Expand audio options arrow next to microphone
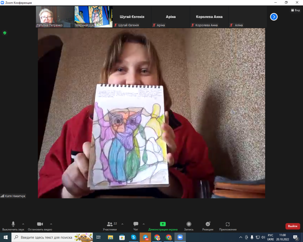303x242 pixels. [23, 224]
